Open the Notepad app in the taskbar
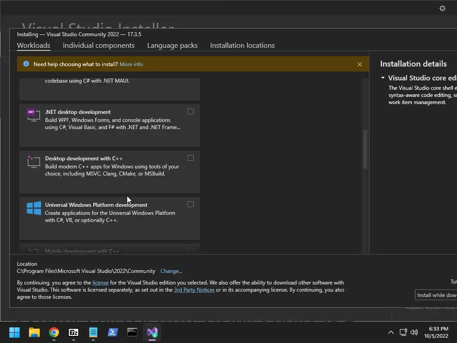 (x=93, y=332)
